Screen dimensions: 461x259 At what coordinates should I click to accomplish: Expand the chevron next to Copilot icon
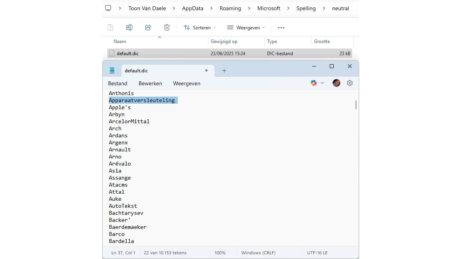click(322, 83)
